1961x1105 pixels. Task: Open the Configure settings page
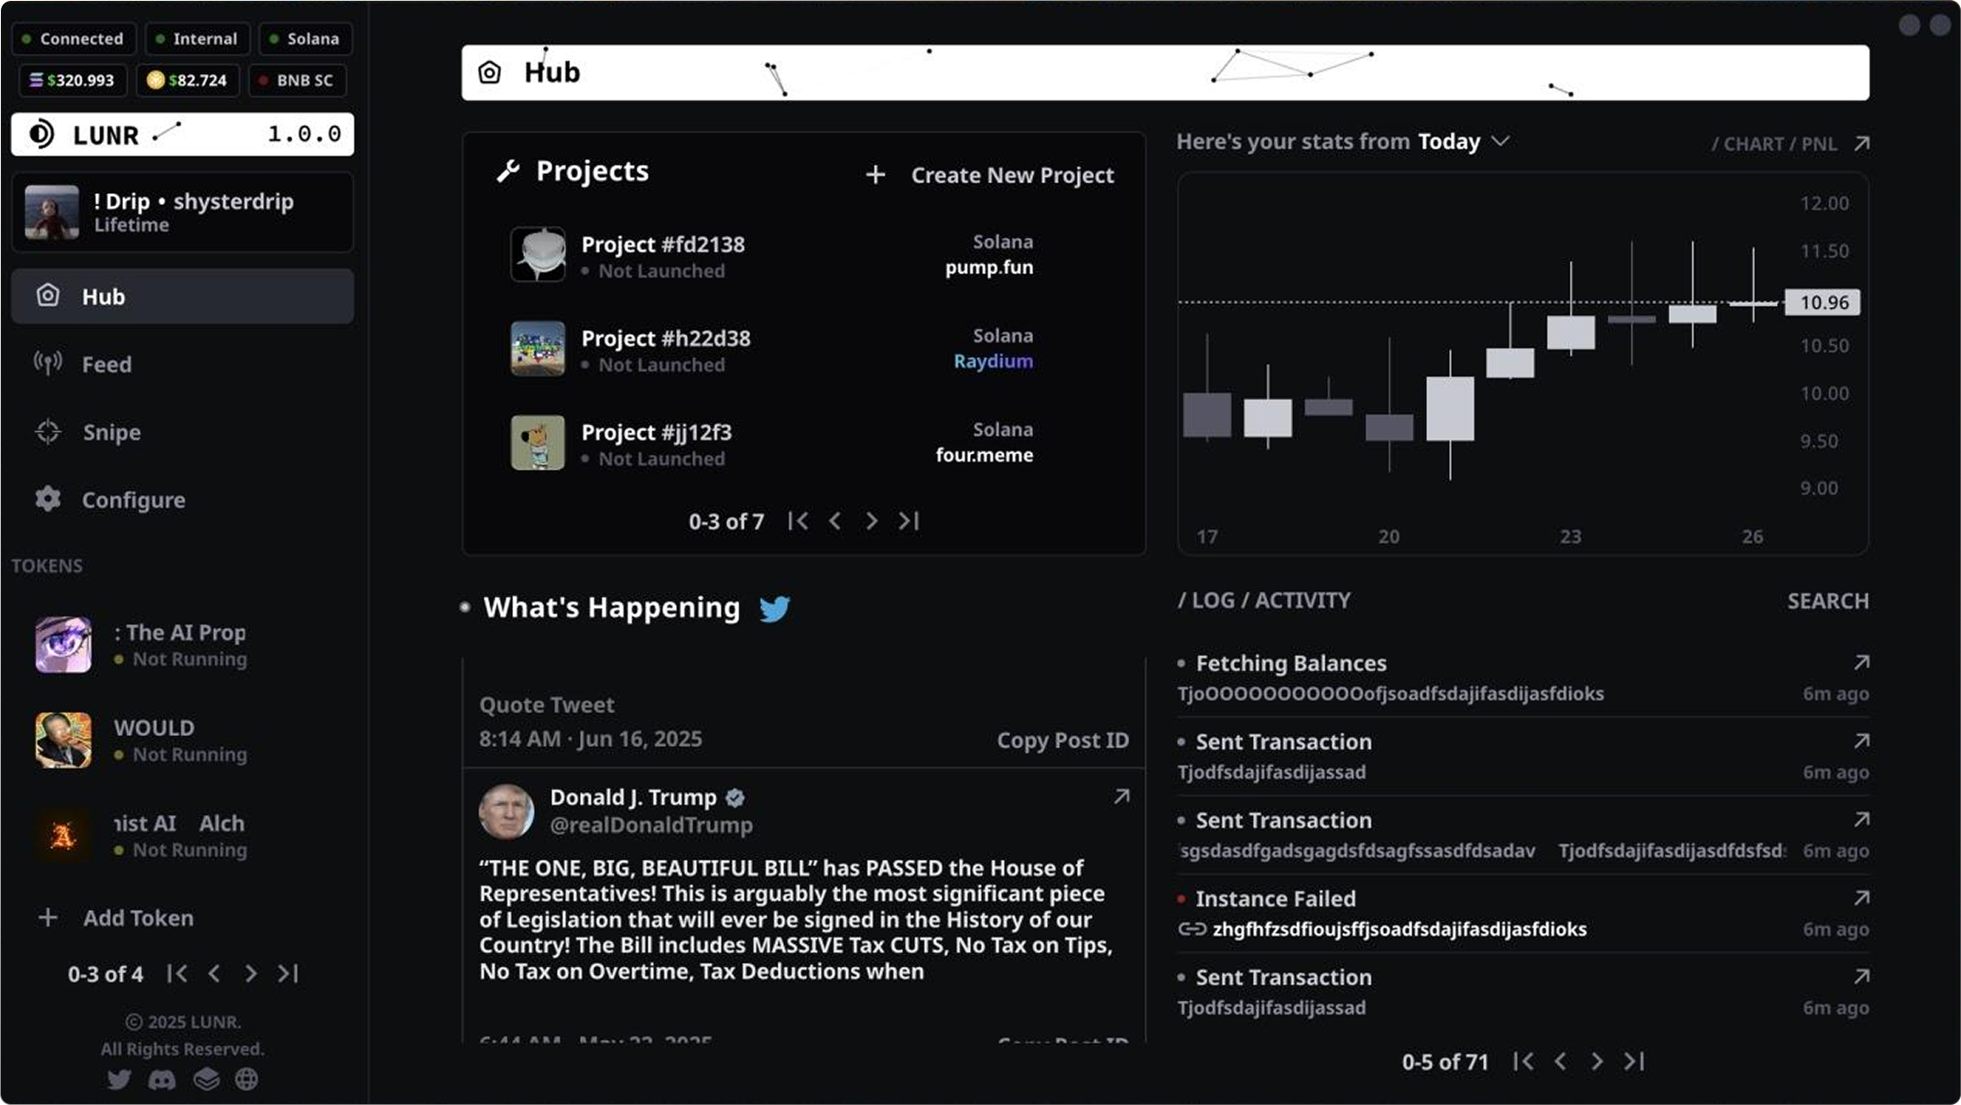click(133, 500)
